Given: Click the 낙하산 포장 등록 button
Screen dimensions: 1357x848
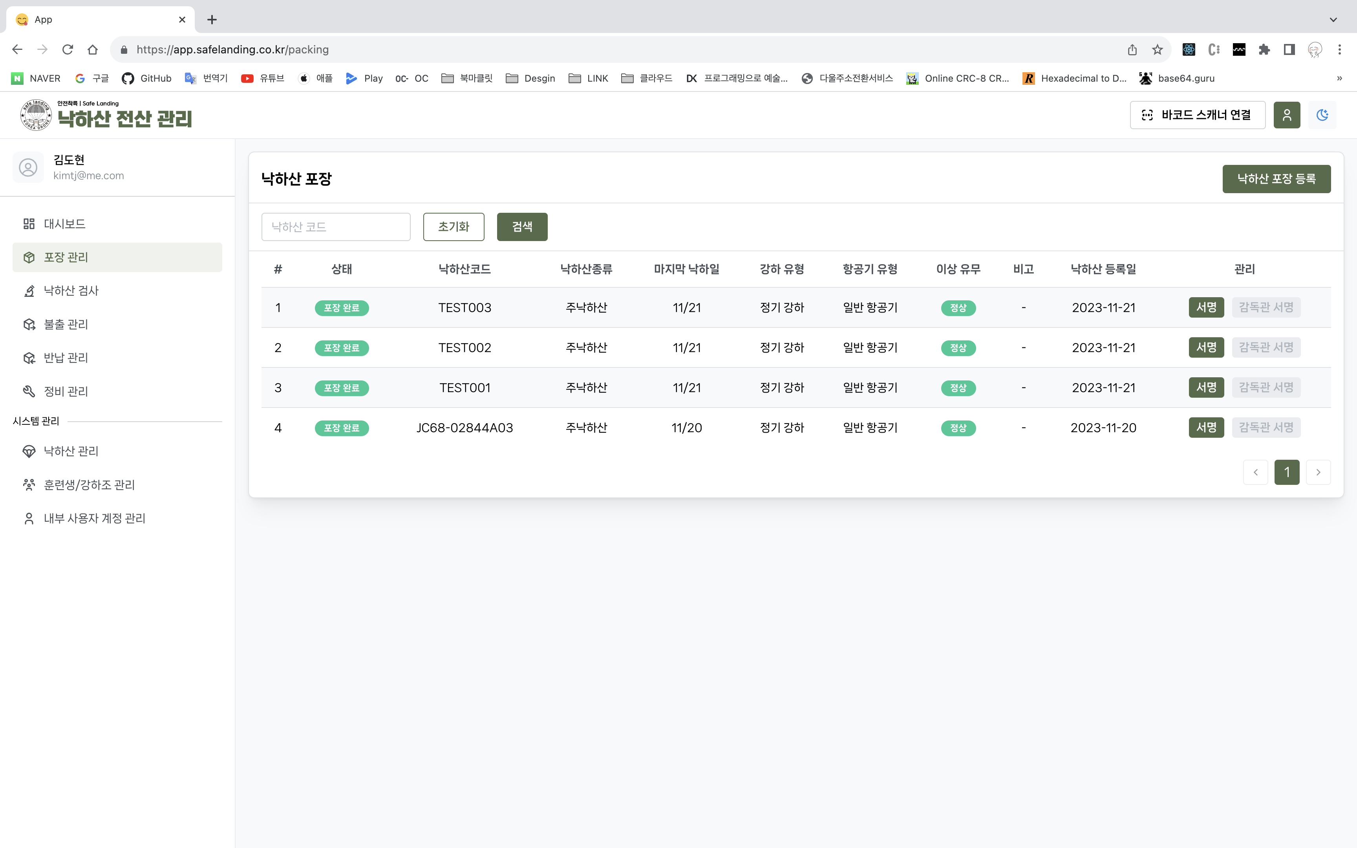Looking at the screenshot, I should point(1276,178).
